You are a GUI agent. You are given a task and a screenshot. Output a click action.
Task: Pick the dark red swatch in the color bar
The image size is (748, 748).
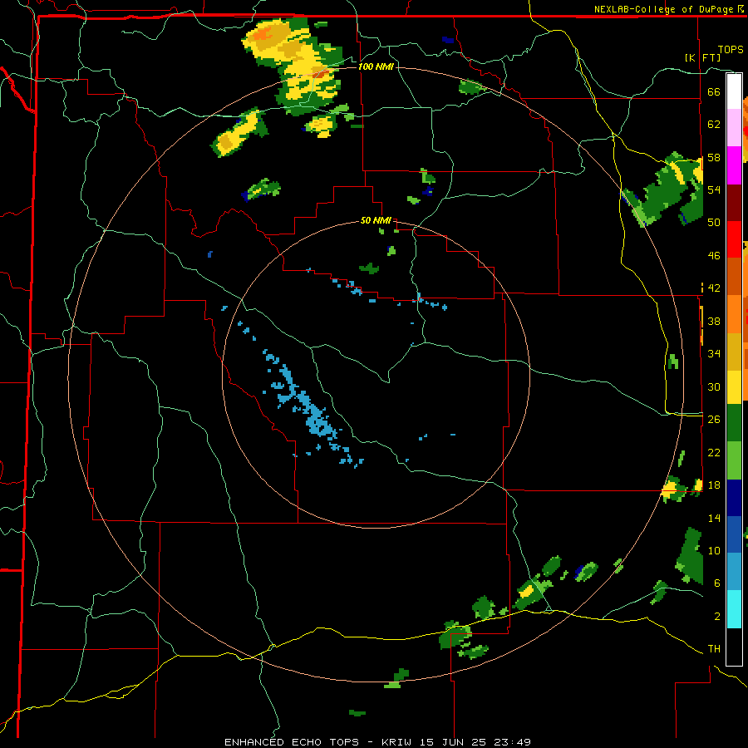coord(734,203)
